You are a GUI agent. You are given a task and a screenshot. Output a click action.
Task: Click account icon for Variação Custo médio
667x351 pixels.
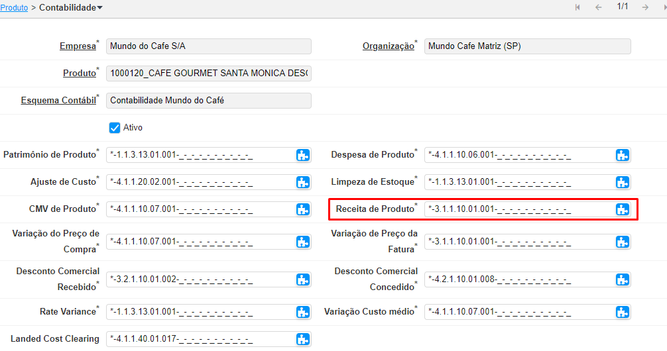coord(622,312)
